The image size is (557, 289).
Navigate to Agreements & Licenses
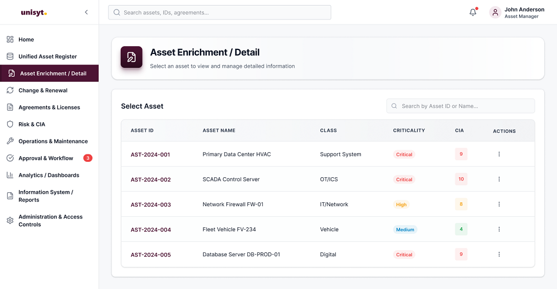coord(50,107)
